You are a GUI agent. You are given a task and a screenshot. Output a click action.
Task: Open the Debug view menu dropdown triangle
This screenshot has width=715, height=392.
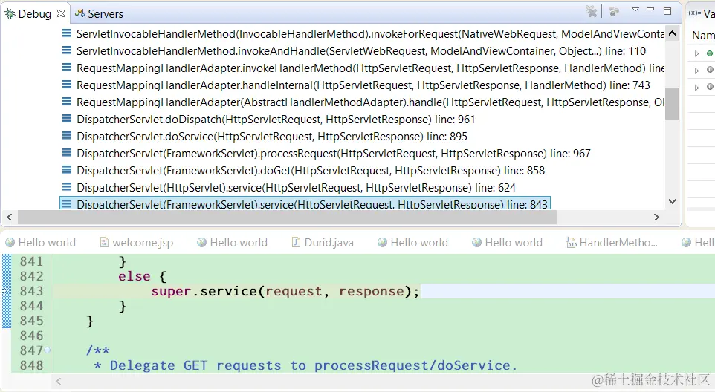pyautogui.click(x=635, y=10)
